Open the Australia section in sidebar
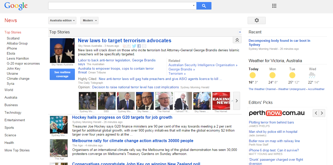 [x=11, y=97]
